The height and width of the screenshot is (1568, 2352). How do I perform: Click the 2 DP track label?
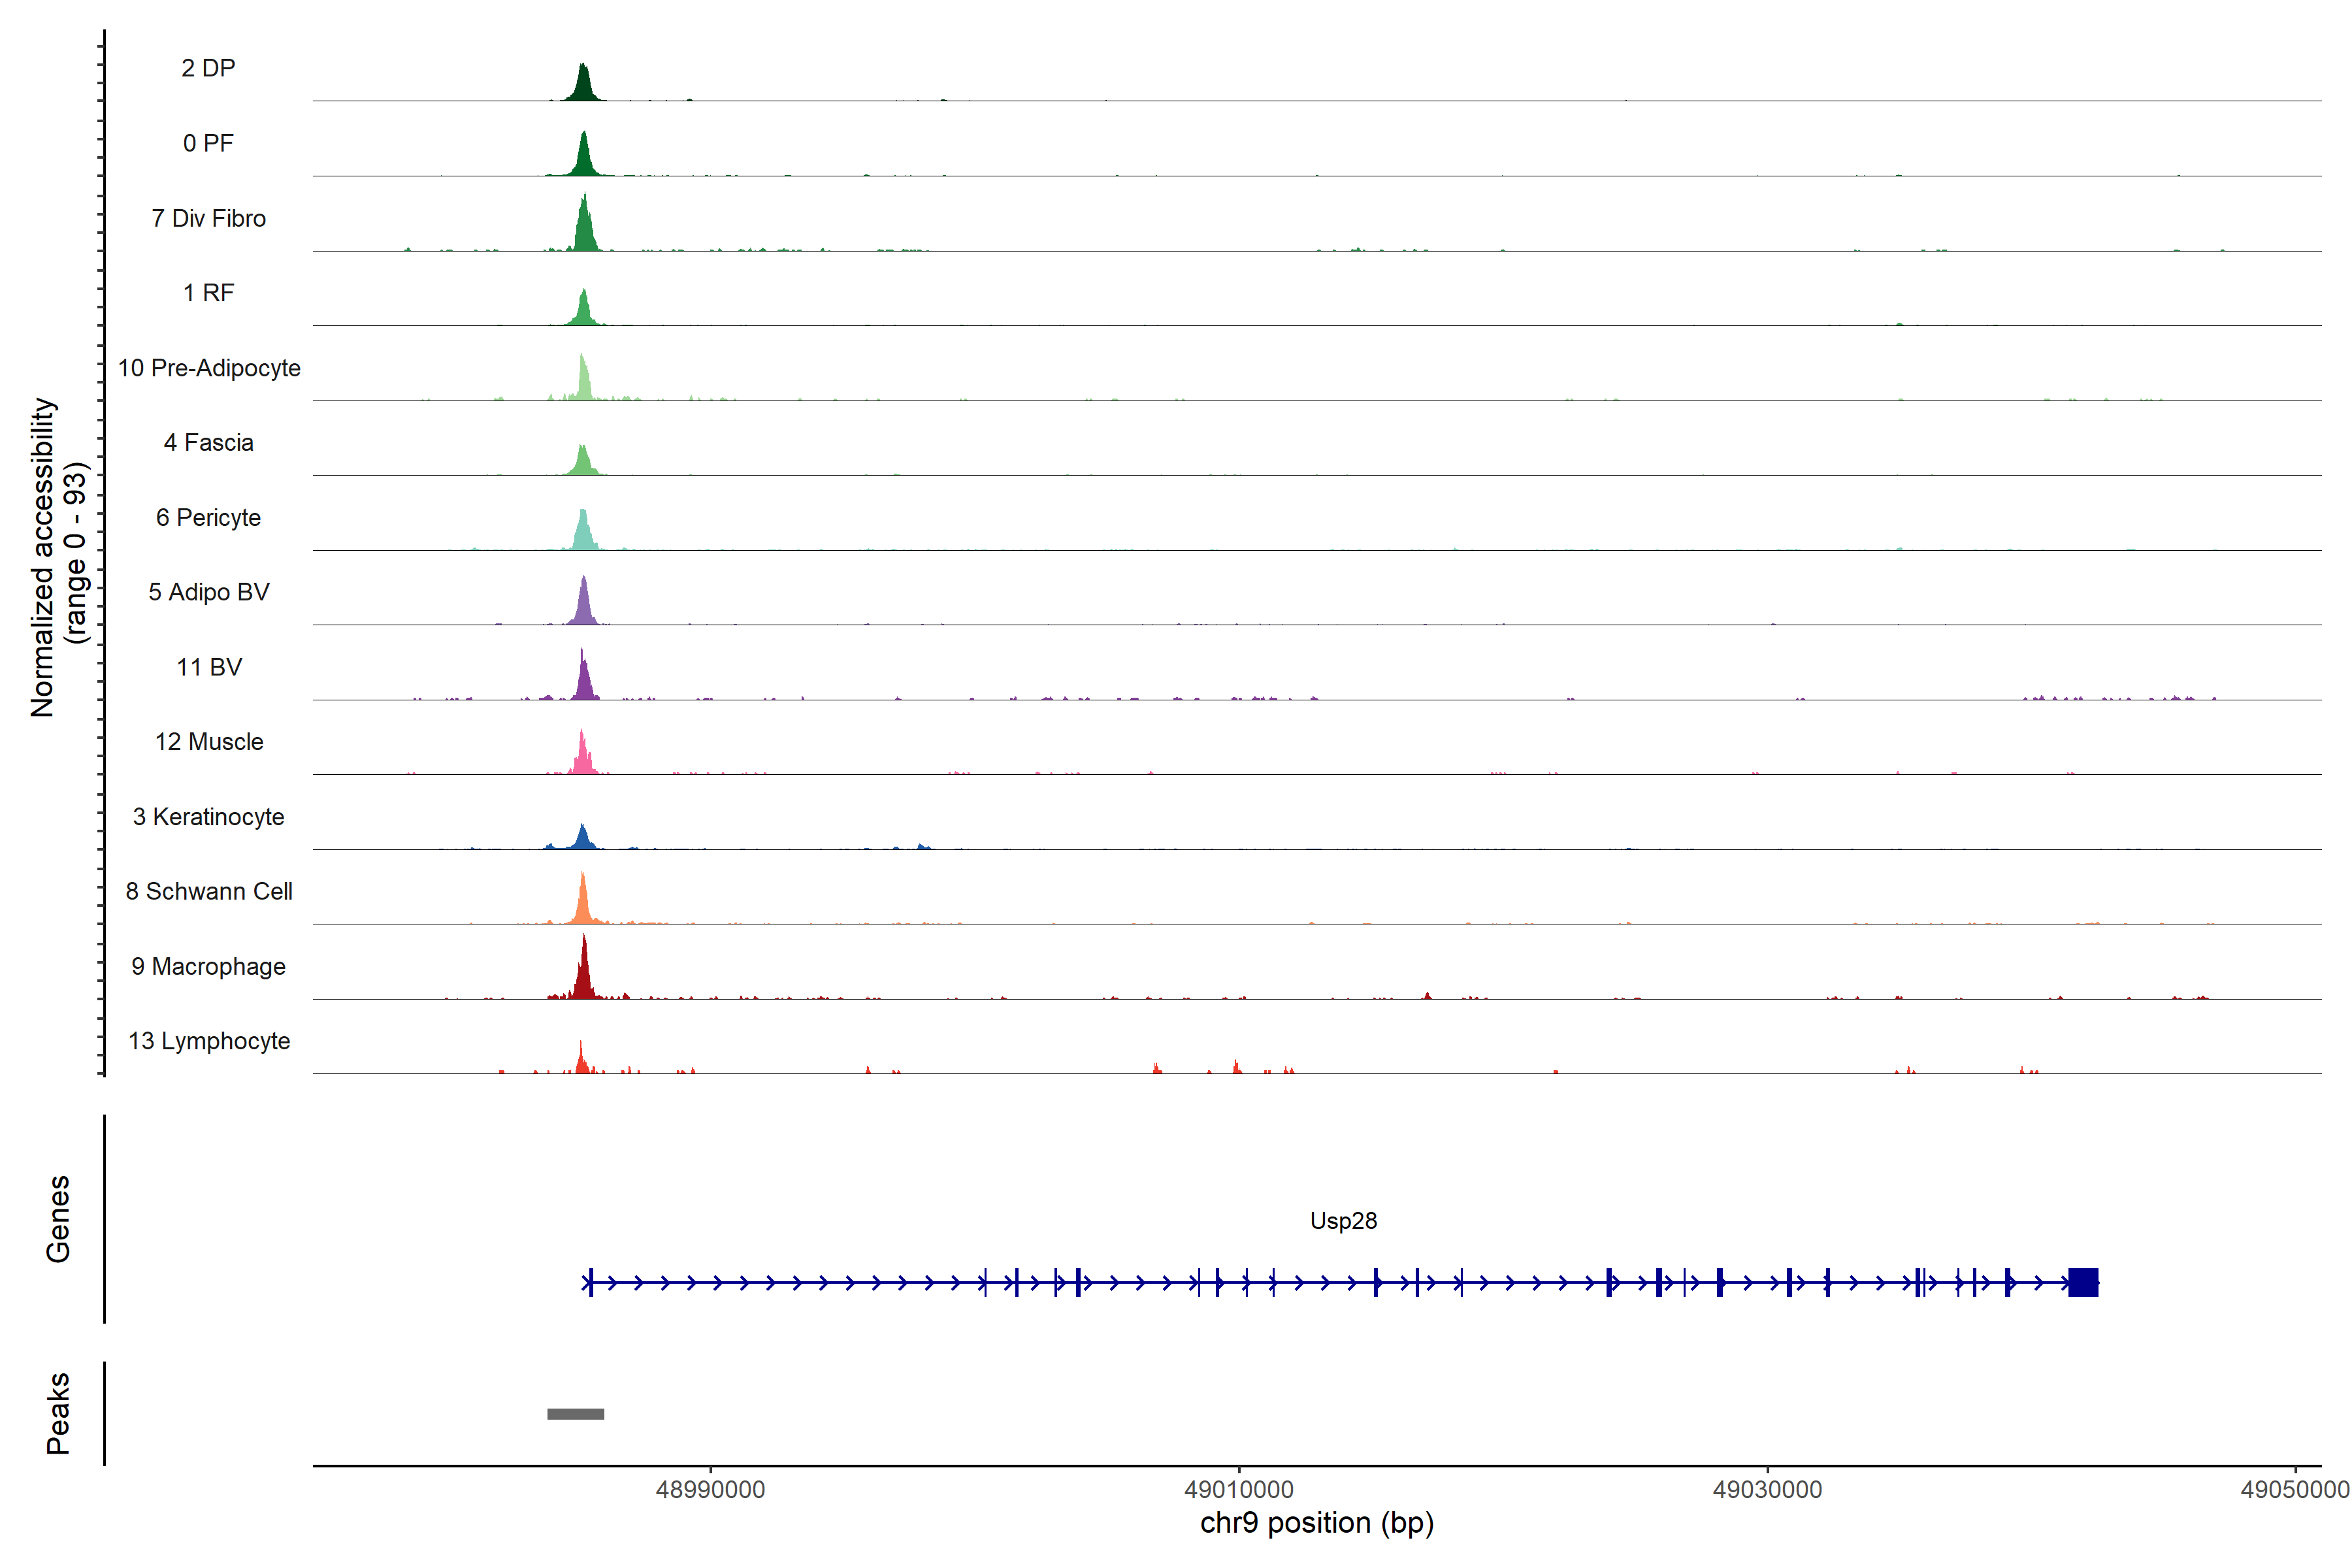click(208, 68)
